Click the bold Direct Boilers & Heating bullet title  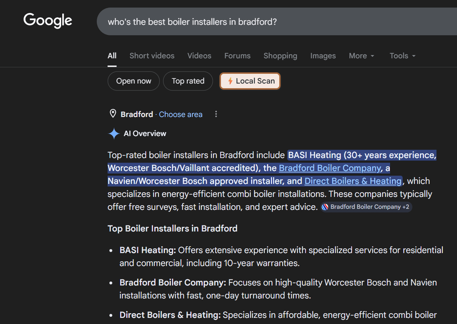[170, 315]
